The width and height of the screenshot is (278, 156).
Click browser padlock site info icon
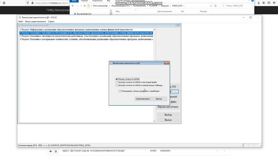coord(32,3)
